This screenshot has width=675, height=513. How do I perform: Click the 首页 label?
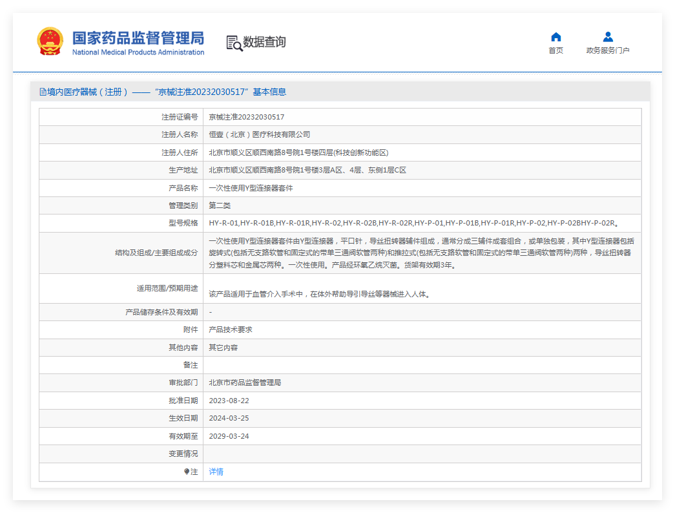(556, 50)
